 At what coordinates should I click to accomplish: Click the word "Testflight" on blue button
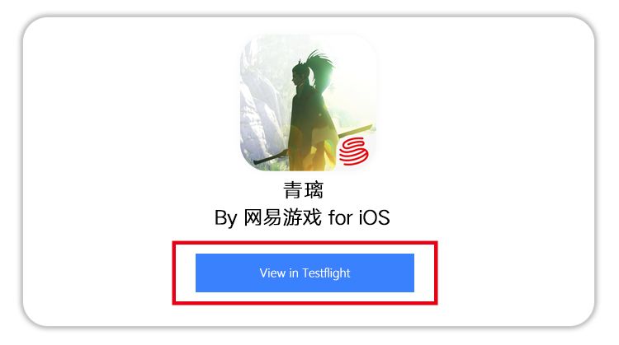(326, 273)
